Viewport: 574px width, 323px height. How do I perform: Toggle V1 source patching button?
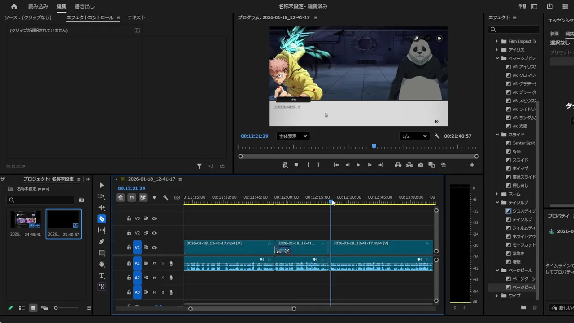pos(137,248)
